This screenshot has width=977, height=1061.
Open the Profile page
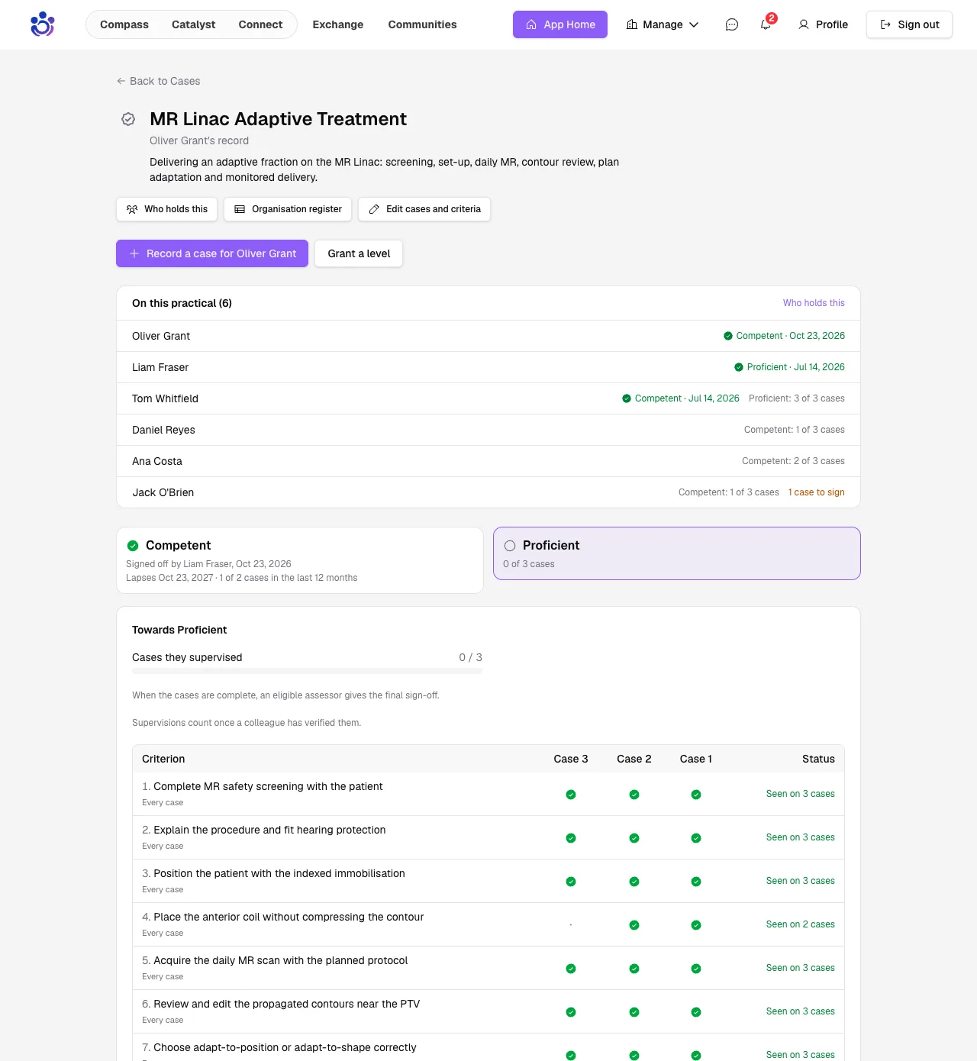point(823,24)
